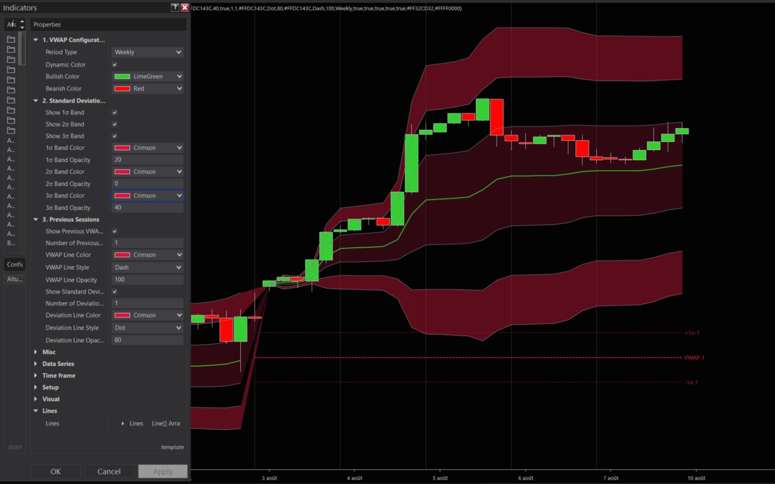Select the Properties header
775x484 pixels.
[108, 25]
